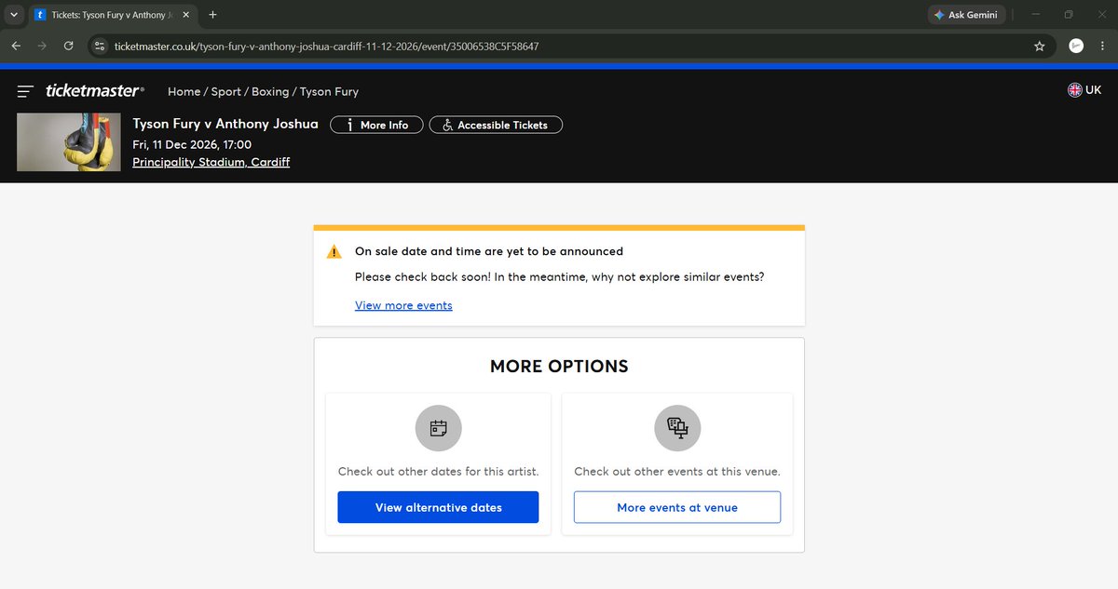
Task: Click the ticketmaster logo
Action: tap(95, 91)
